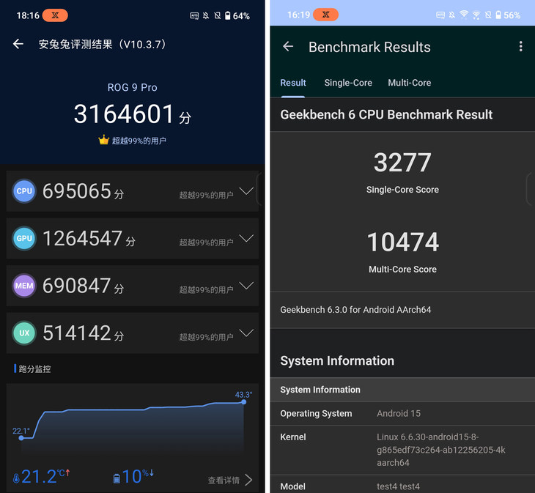Screen dimensions: 535x493
Task: Tap the System Information table header row
Action: 402,390
